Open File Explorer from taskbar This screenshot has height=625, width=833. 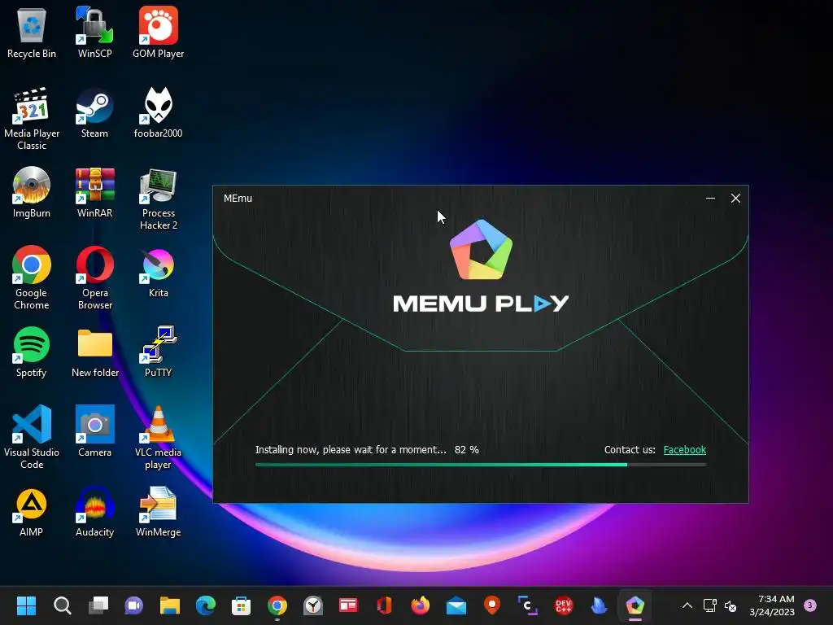point(170,605)
